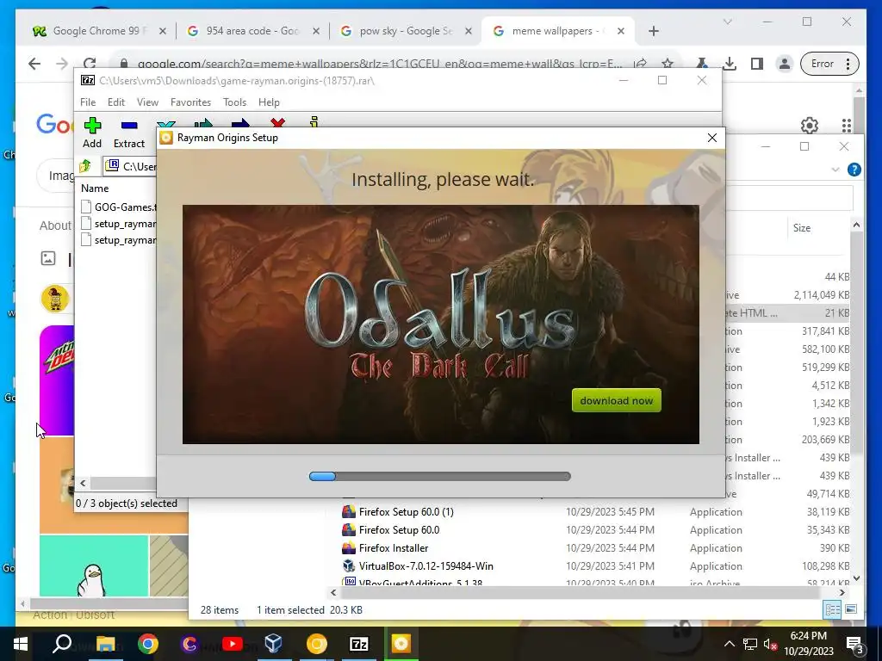Open 7-Zip Tools menu
Screen dimensions: 882x661
234,102
